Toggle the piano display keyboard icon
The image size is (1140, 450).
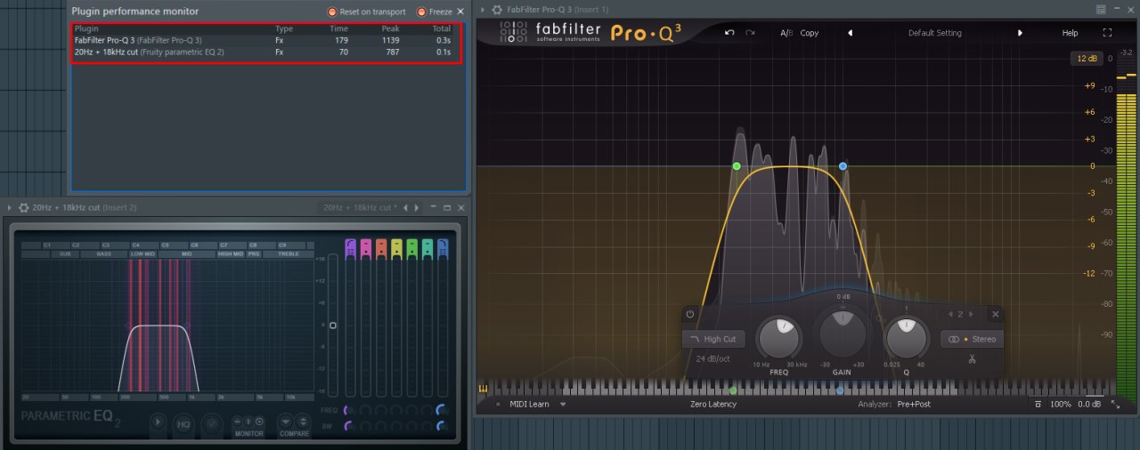484,389
